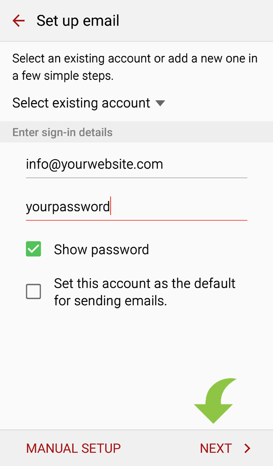
Task: Click the Set up email title
Action: [x=78, y=21]
